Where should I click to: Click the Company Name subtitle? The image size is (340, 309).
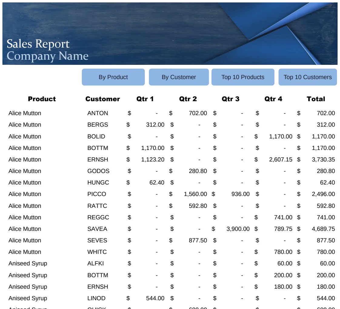48,56
